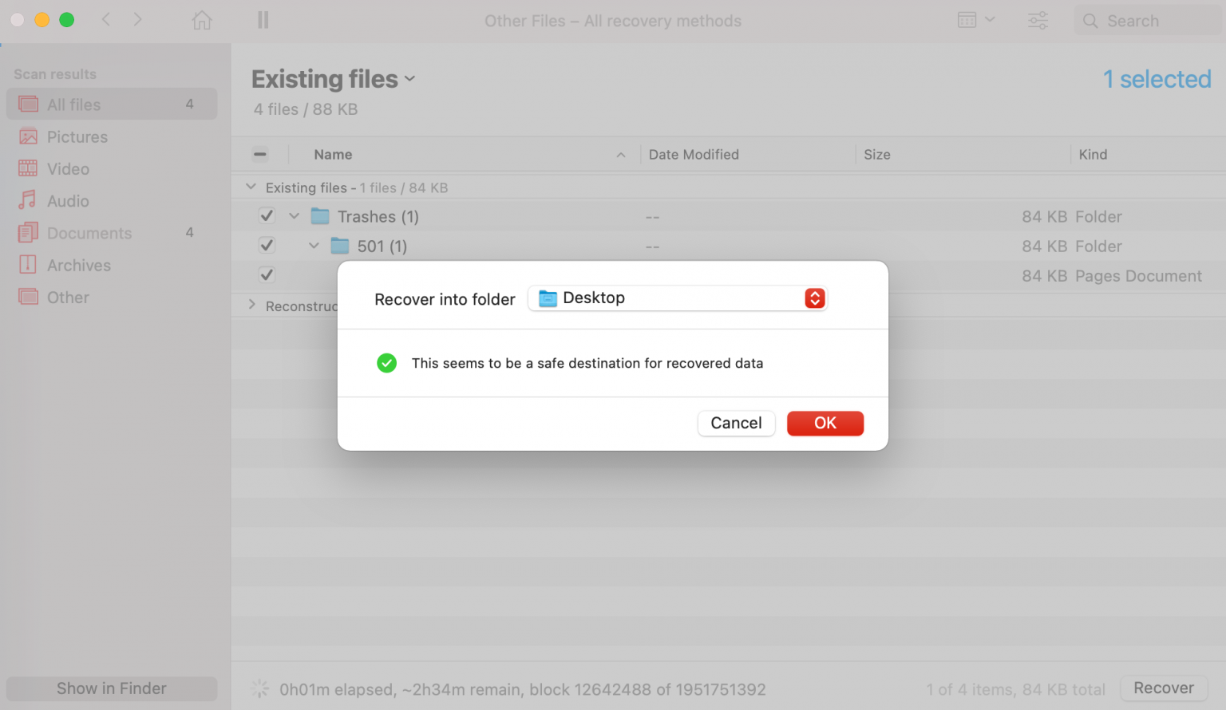Open the Audio scan results icon
Screen dimensions: 1226x710
coord(27,200)
